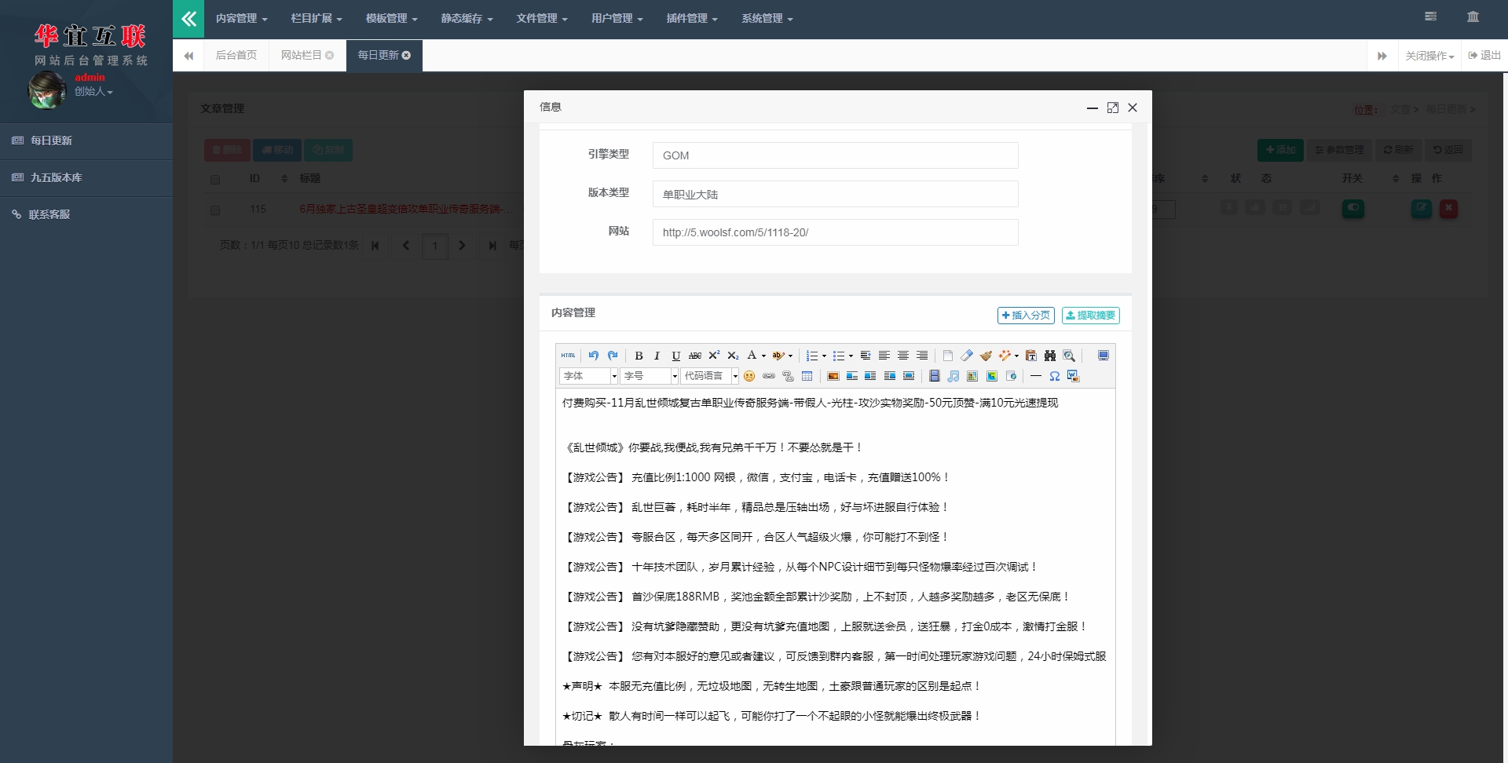Toggle the on/off switch for article 115
This screenshot has height=763, width=1508.
click(1352, 209)
